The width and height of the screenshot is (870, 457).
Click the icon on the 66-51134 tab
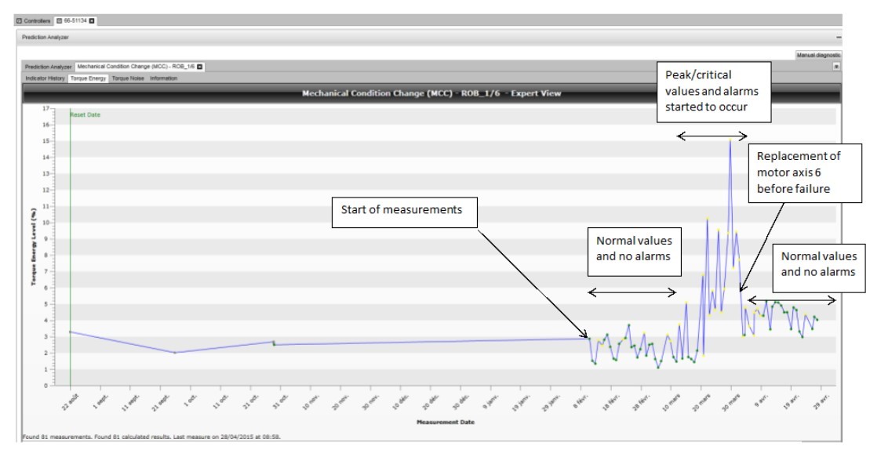60,21
